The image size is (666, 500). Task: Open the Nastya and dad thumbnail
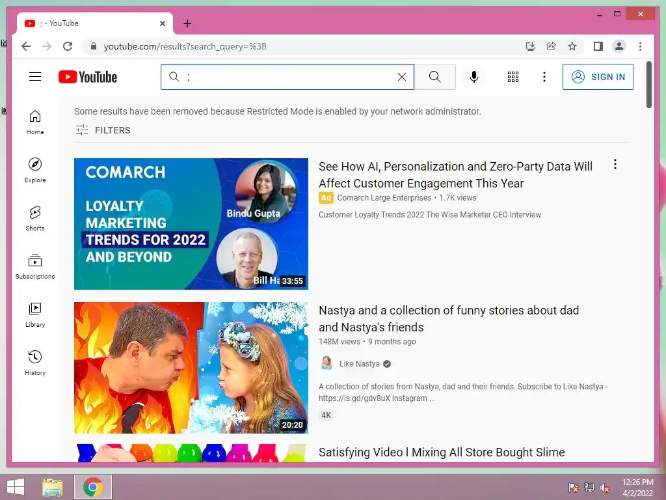tap(191, 368)
